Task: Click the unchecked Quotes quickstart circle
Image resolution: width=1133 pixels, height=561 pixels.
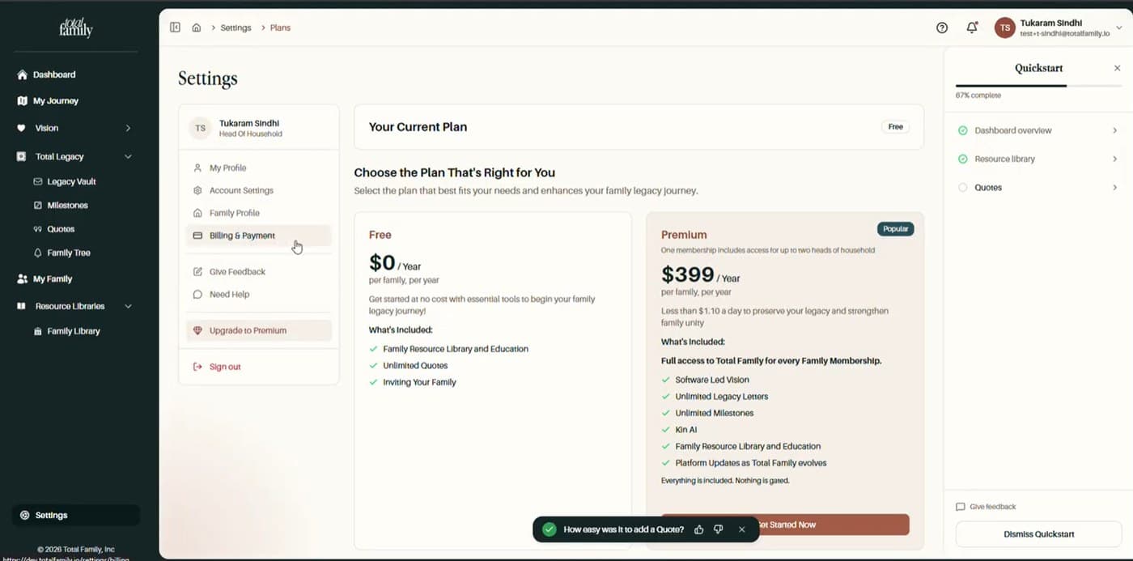Action: [963, 188]
